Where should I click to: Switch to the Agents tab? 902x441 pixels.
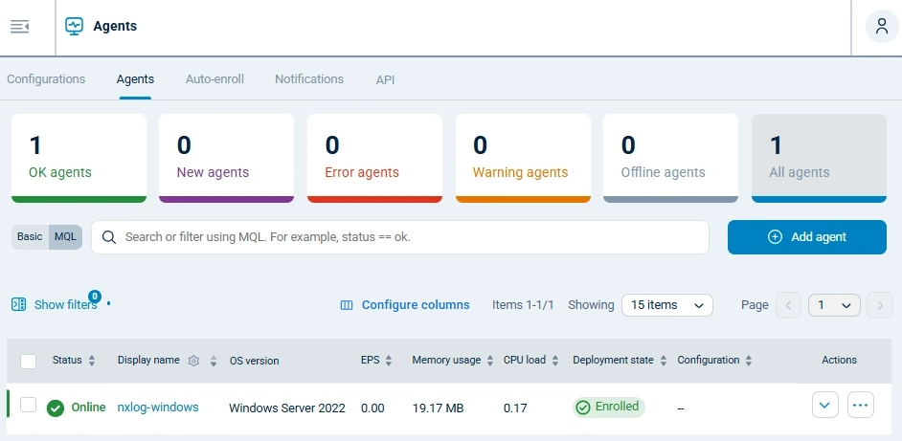pyautogui.click(x=135, y=79)
